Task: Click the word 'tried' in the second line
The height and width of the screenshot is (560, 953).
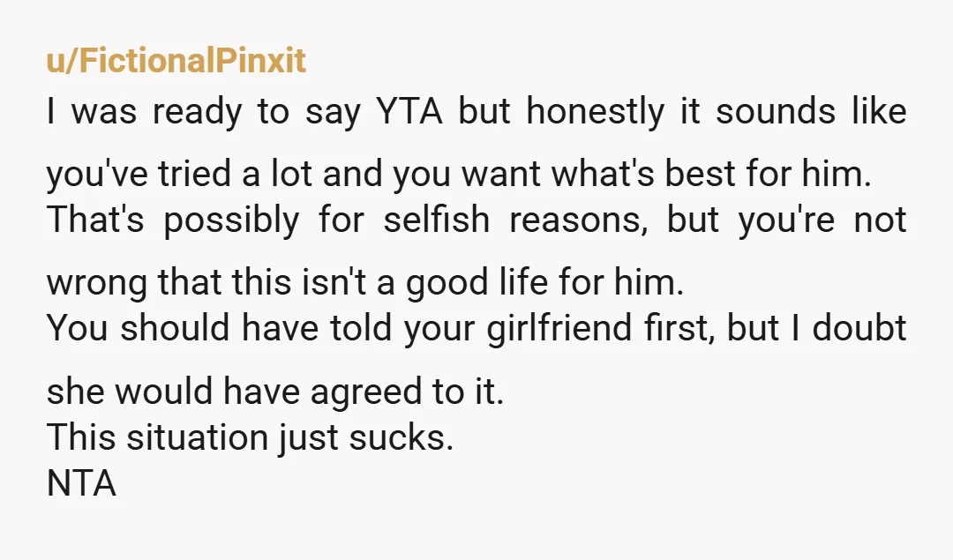Action: click(194, 174)
